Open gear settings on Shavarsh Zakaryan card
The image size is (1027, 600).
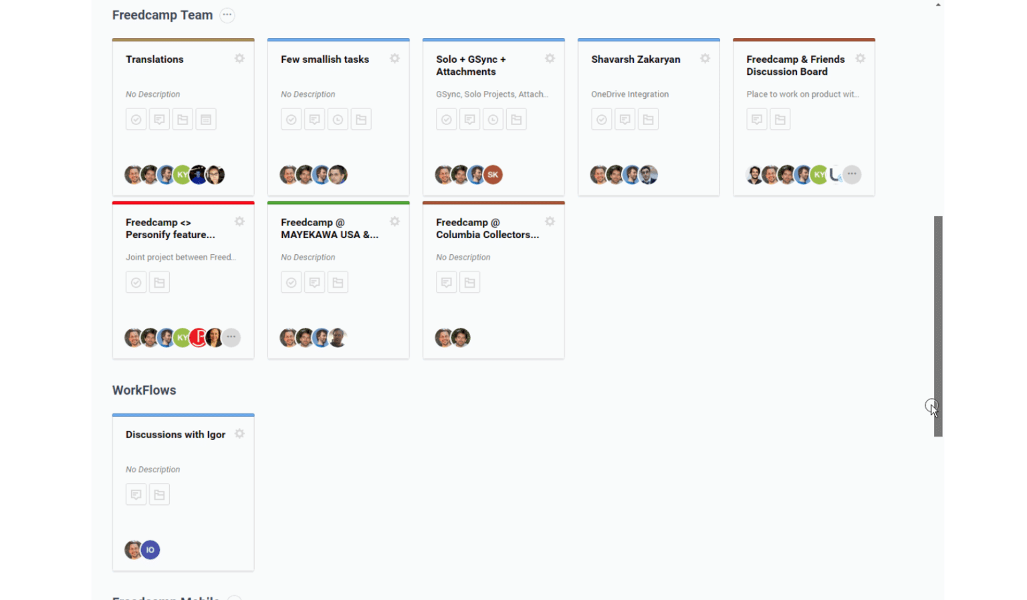click(x=705, y=59)
